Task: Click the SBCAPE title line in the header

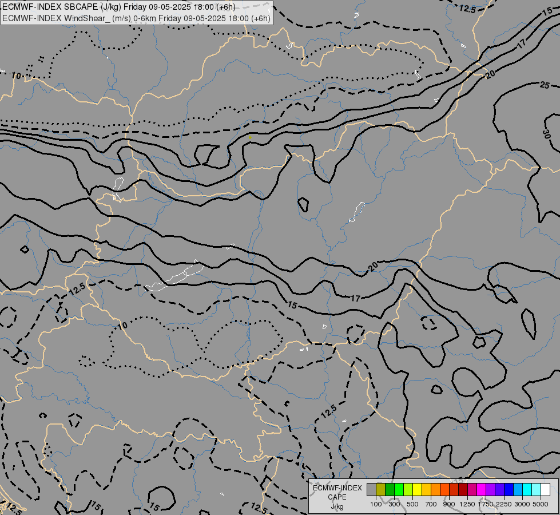Action: [x=118, y=7]
